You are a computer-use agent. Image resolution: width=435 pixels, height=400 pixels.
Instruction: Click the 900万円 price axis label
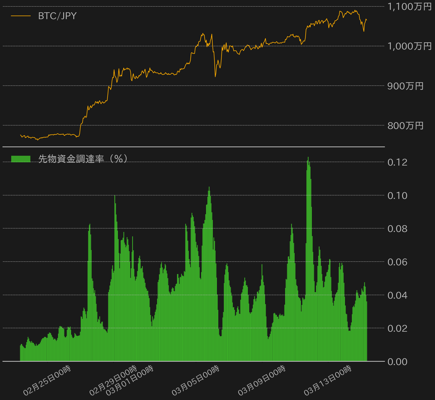[405, 86]
